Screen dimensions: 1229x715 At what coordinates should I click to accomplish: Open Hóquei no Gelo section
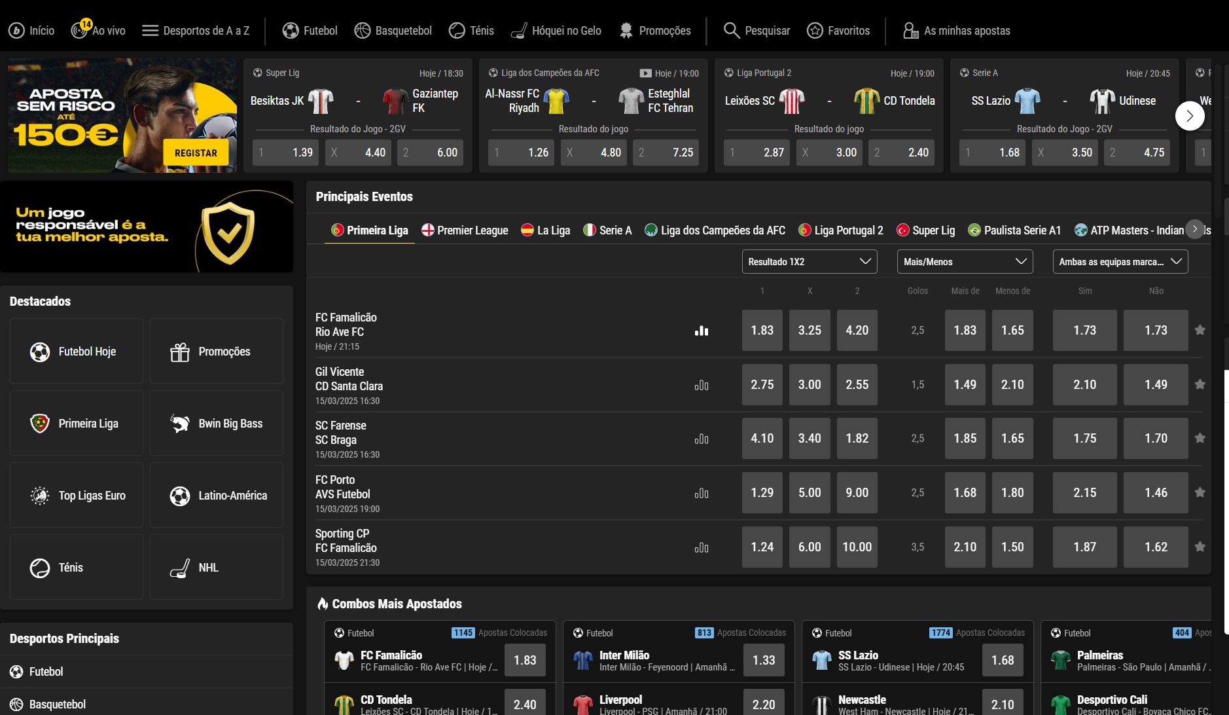[x=556, y=31]
